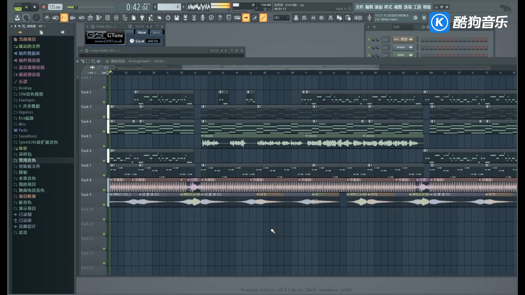Toggle mute LED on drums channel
525x295 pixels.
369,47
